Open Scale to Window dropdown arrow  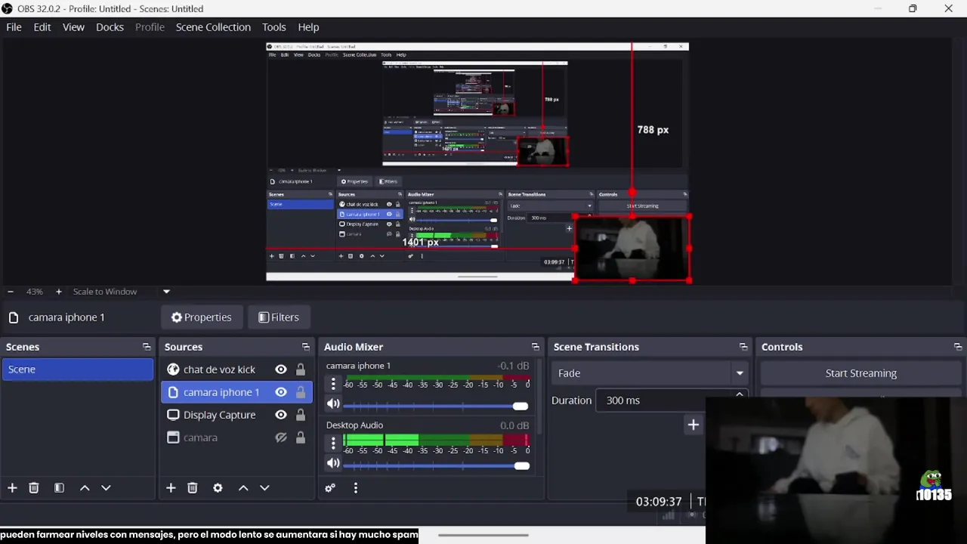tap(166, 292)
